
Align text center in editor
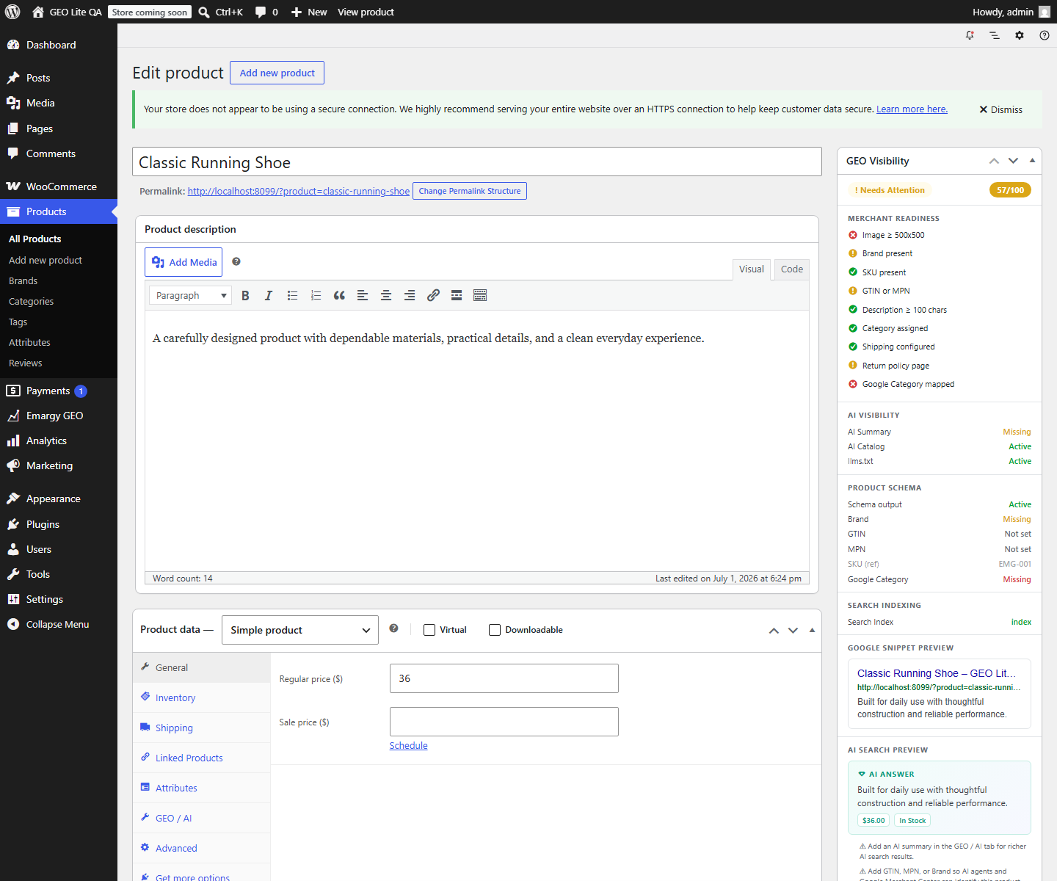[x=386, y=295]
